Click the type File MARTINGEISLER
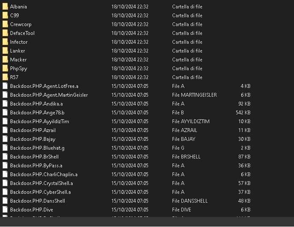This screenshot has width=294, height=227. click(x=194, y=95)
